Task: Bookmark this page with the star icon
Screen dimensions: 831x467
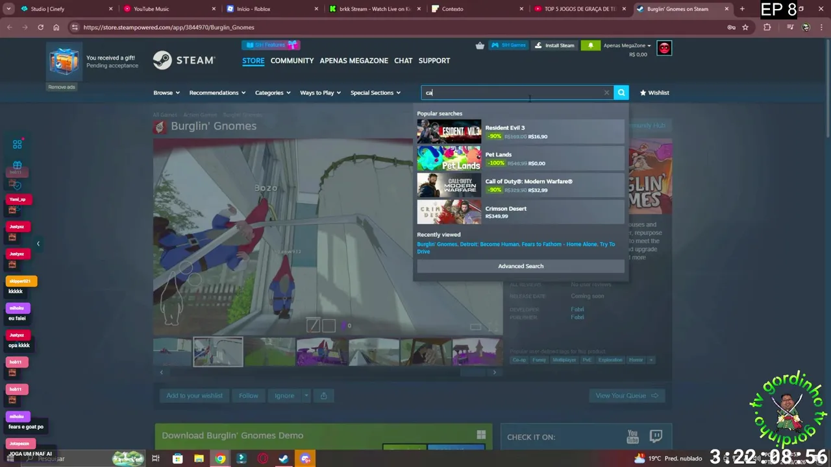Action: point(745,27)
